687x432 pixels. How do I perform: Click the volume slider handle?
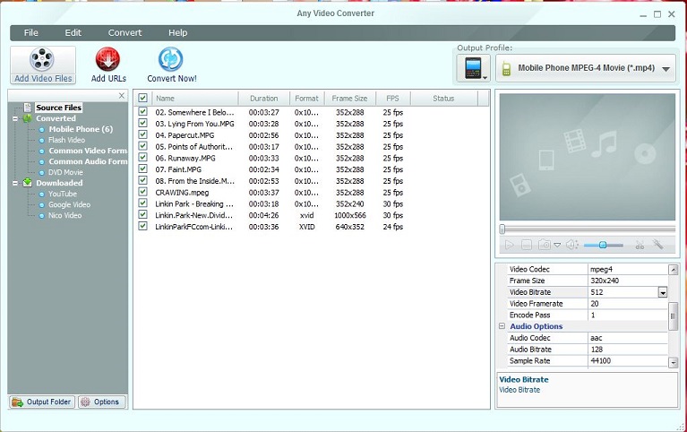click(604, 245)
